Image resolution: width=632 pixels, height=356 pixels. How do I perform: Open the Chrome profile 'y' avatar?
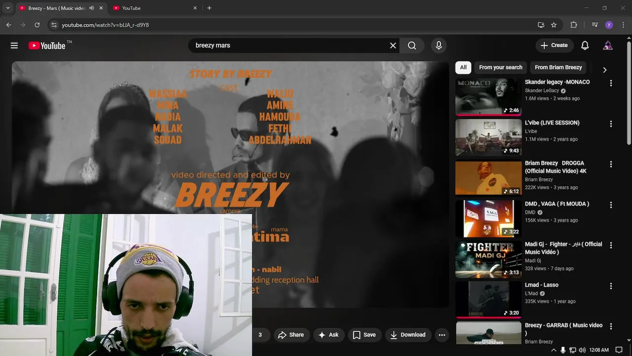tap(609, 25)
